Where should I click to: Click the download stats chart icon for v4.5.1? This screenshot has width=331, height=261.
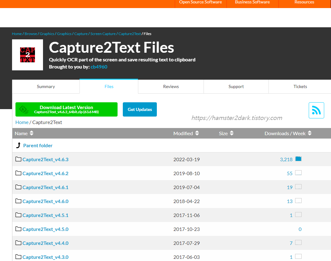pos(298,215)
